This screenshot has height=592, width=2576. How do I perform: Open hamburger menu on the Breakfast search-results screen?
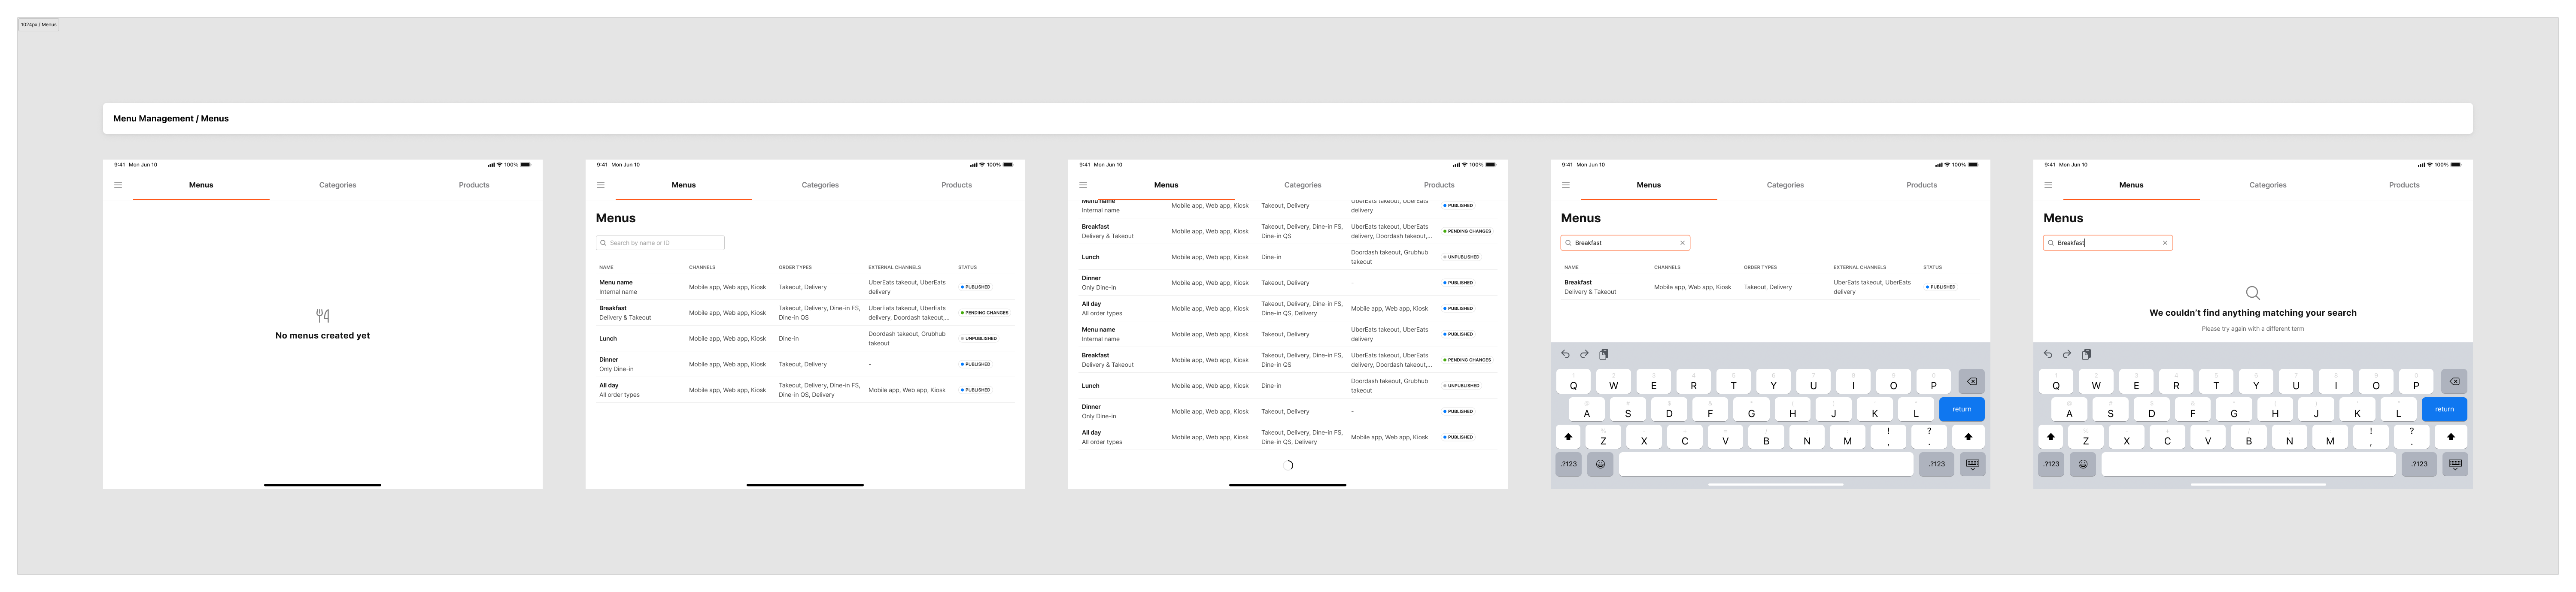click(1566, 185)
